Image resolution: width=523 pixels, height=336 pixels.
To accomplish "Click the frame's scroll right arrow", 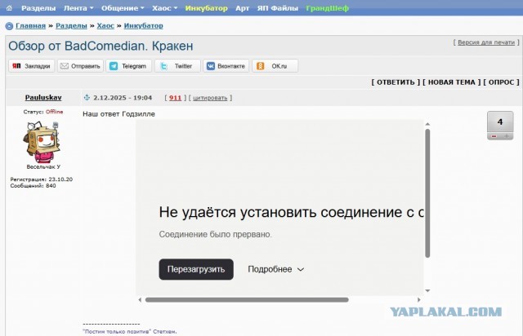I will [419, 299].
